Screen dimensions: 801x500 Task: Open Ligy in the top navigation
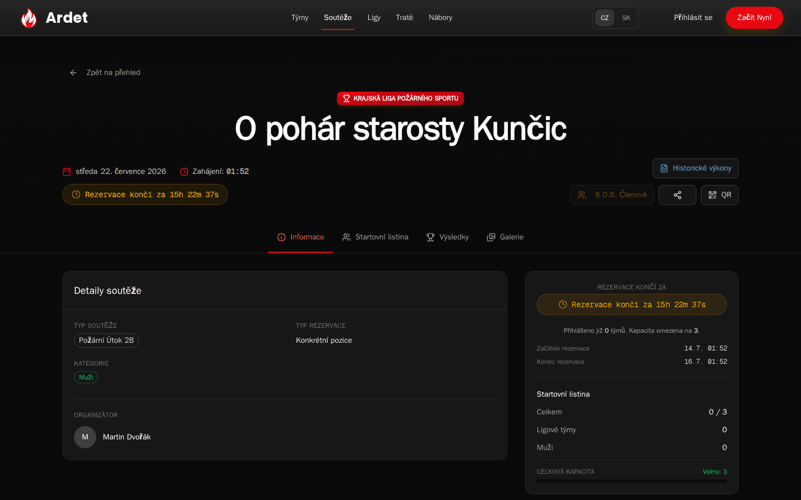tap(374, 18)
